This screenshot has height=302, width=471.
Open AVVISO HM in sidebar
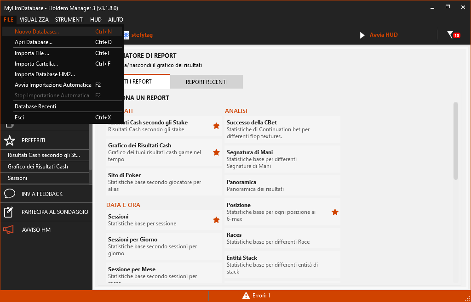(46, 230)
